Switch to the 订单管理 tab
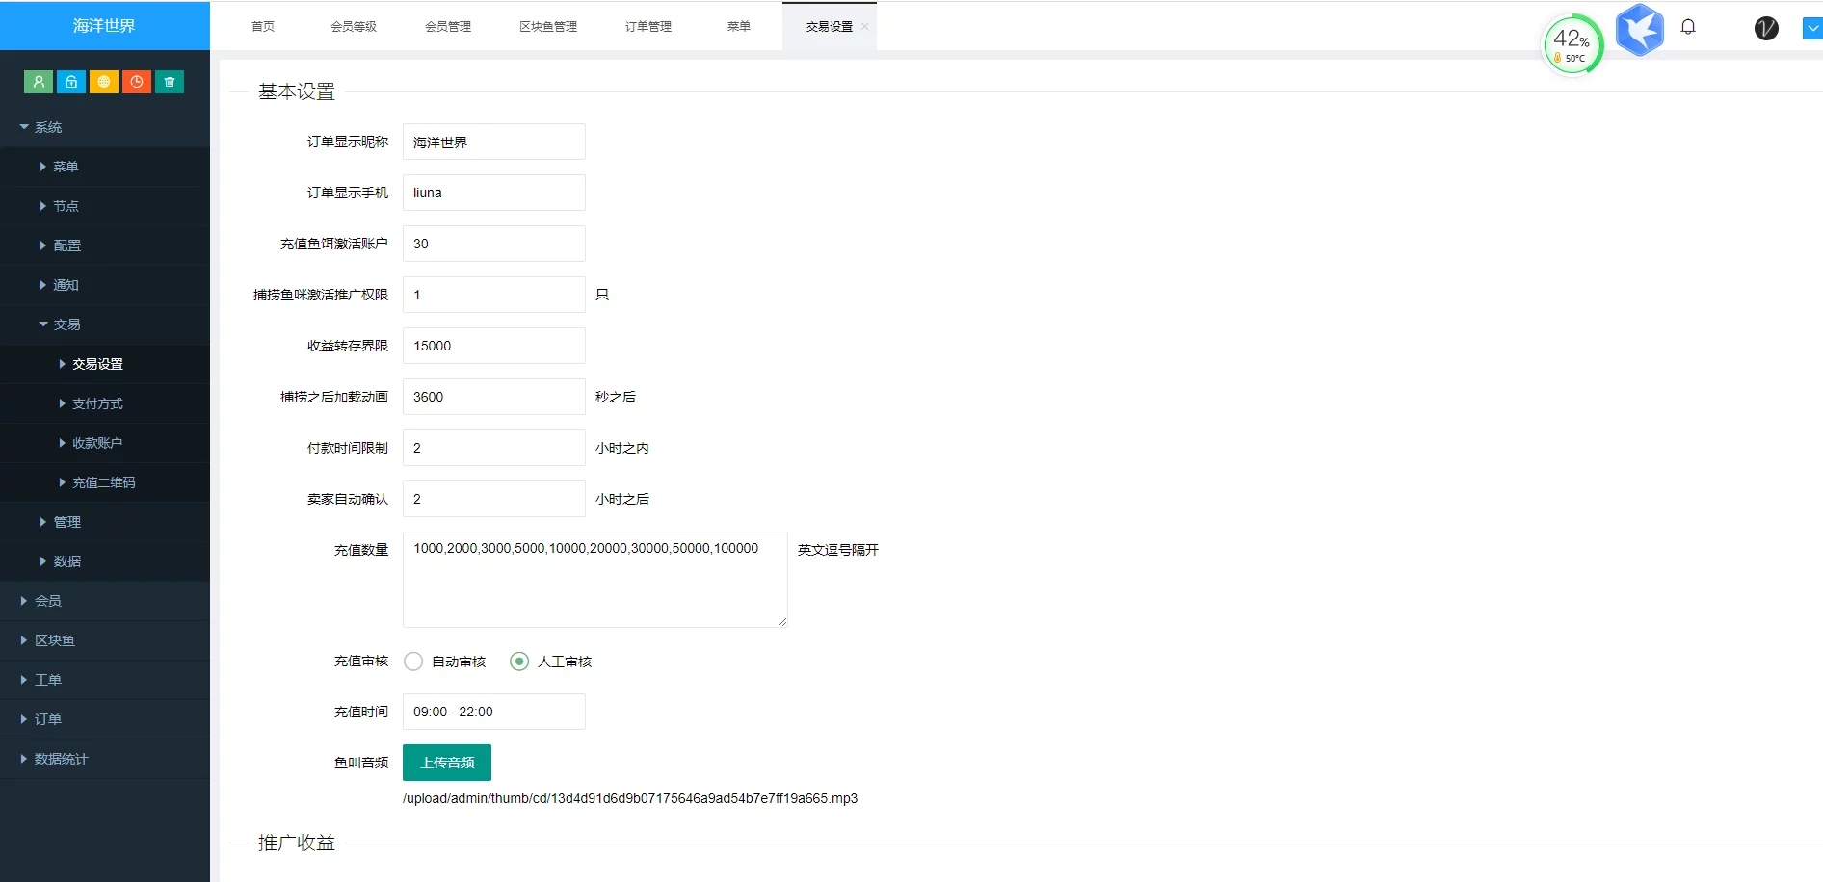Viewport: 1823px width, 882px height. pos(647,27)
